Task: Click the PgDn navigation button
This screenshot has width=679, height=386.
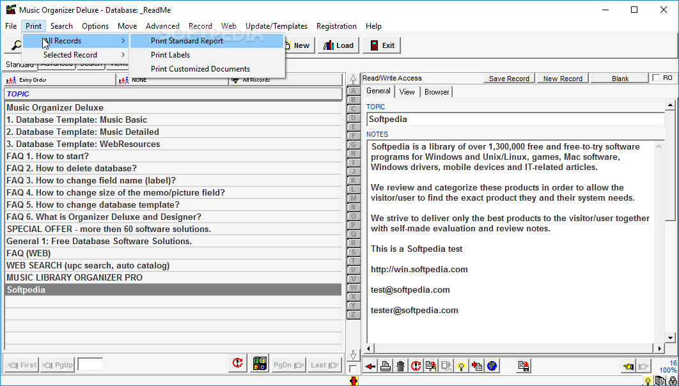Action: [x=289, y=365]
